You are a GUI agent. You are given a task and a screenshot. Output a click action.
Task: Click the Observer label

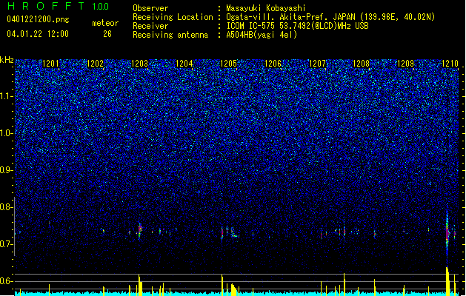click(x=150, y=8)
